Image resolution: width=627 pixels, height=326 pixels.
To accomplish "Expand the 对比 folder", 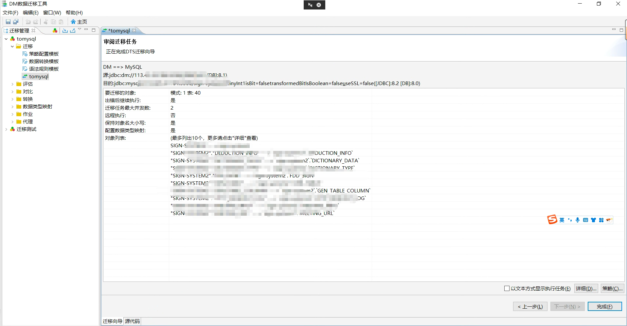I will coord(12,92).
